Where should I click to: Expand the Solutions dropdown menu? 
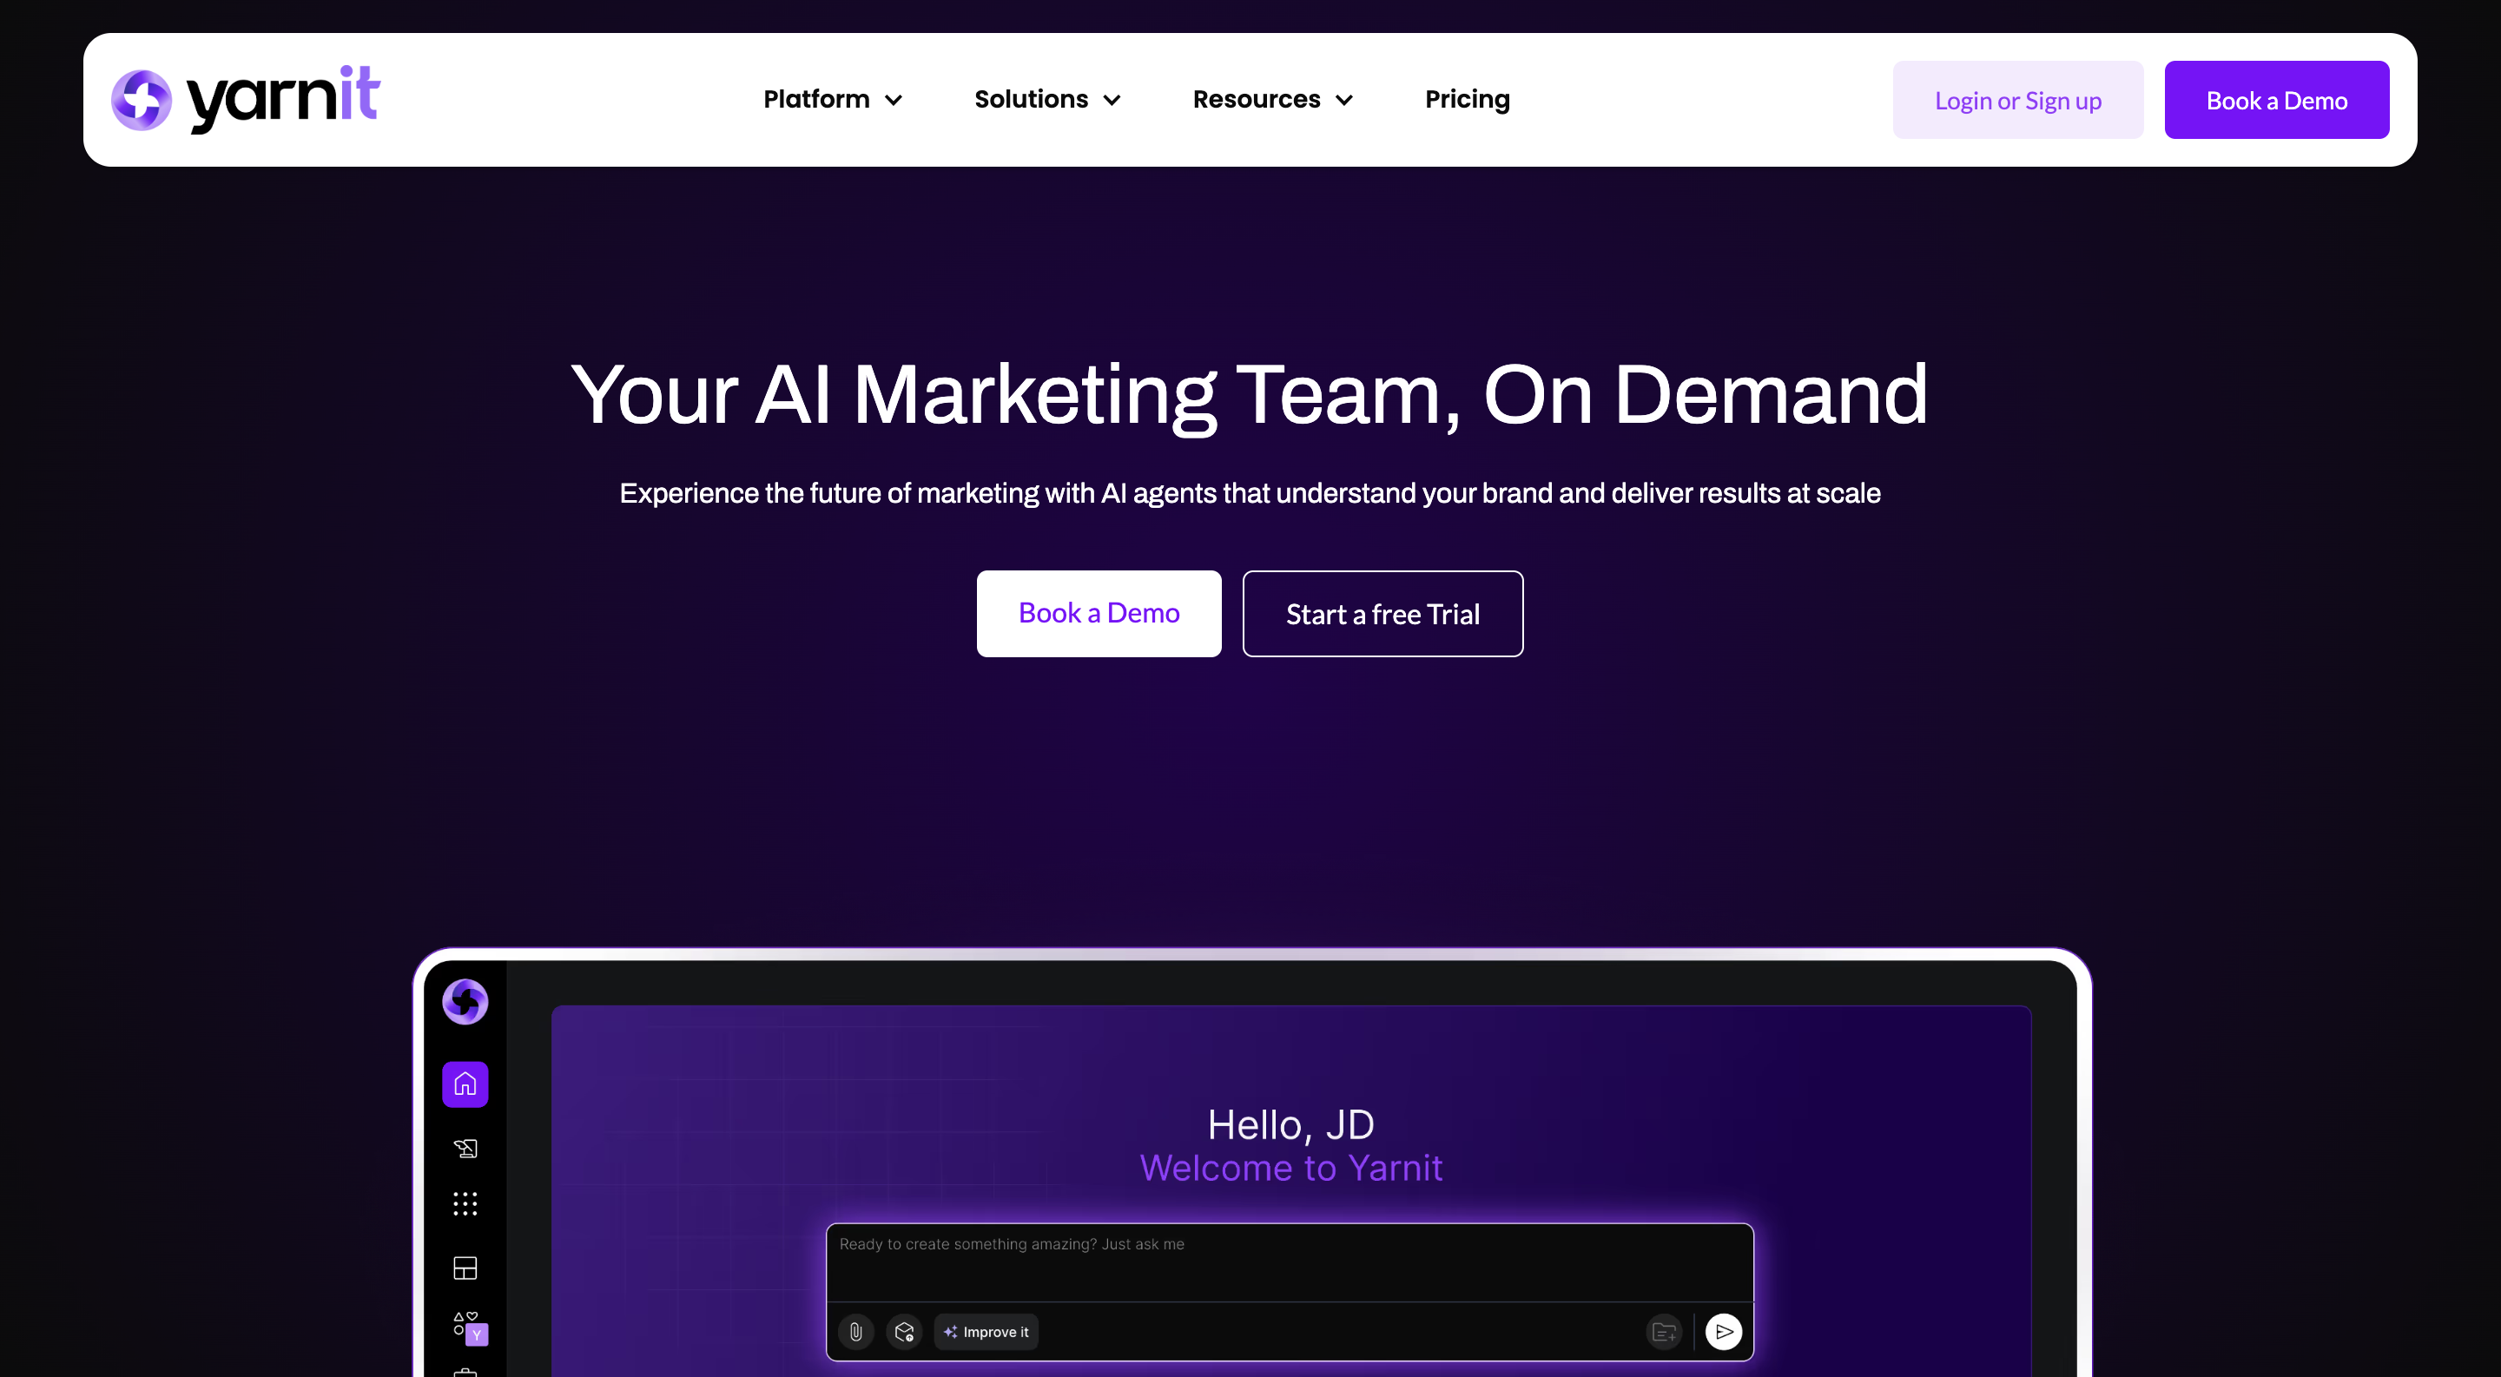pos(1046,99)
